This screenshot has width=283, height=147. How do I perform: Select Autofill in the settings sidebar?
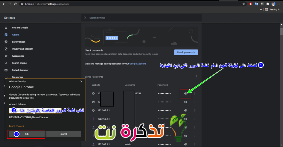[x=15, y=35]
